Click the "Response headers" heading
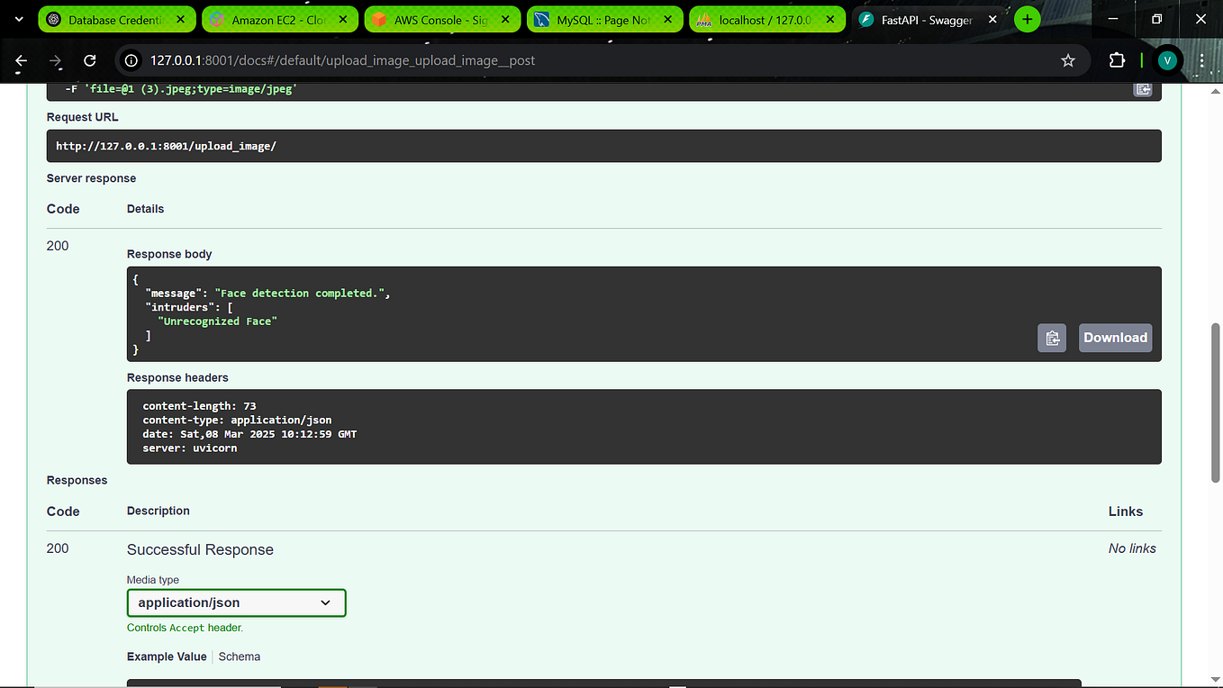Viewport: 1223px width, 688px height. coord(177,377)
